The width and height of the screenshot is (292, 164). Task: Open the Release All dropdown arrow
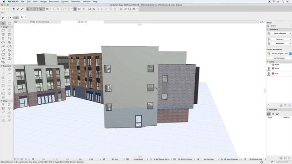pos(290,44)
